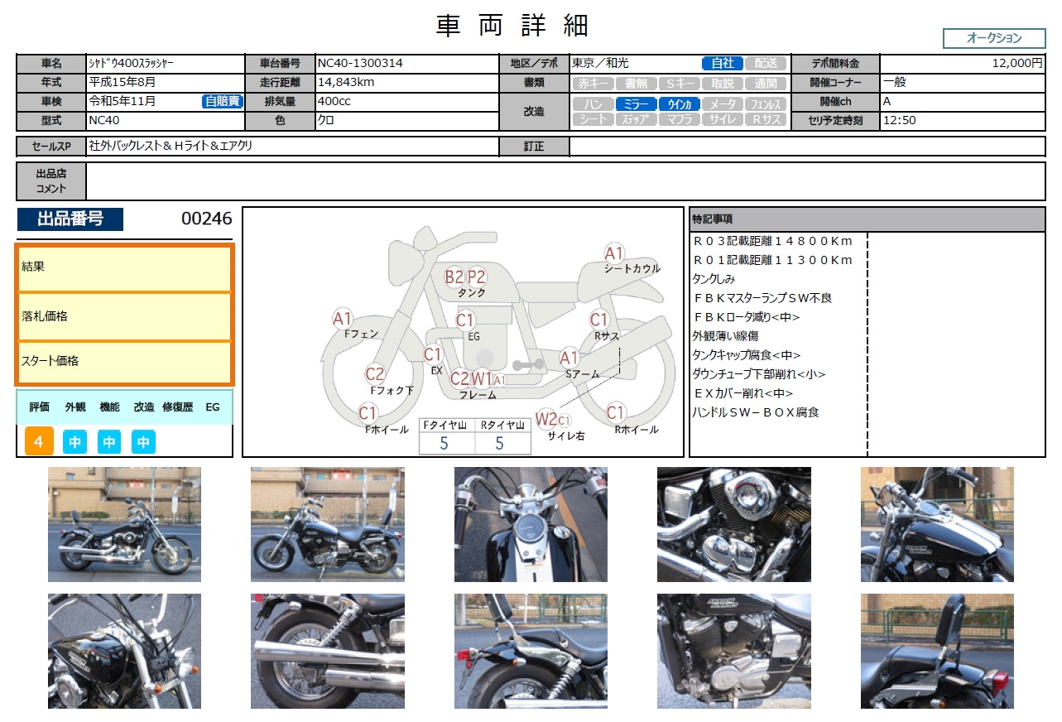Screen dimensions: 1062x722
Task: Click the W2 marker for サイレ右
Action: click(545, 419)
